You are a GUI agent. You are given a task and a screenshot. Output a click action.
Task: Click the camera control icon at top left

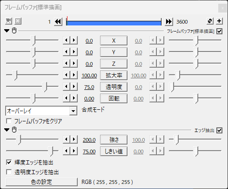(x=8, y=21)
